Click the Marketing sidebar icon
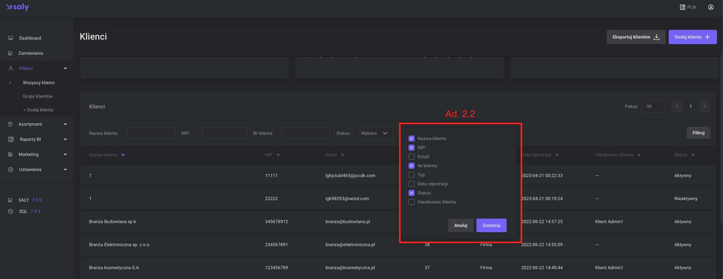 tap(11, 154)
